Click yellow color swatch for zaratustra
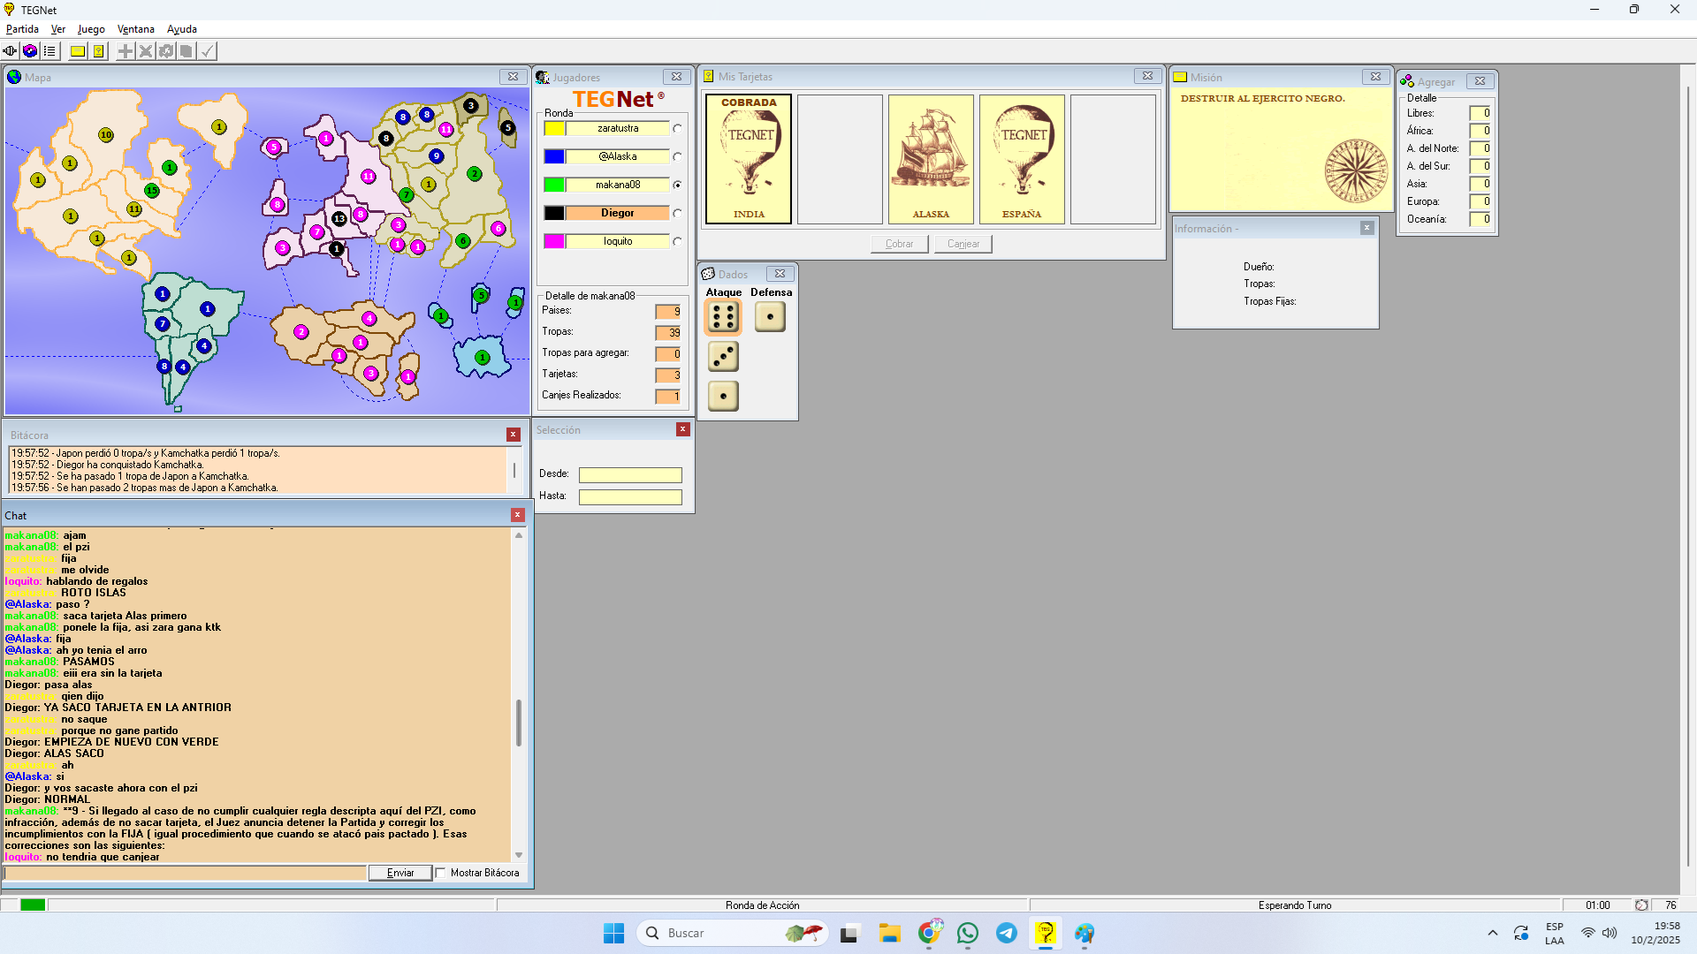Viewport: 1697px width, 954px height. pos(554,128)
